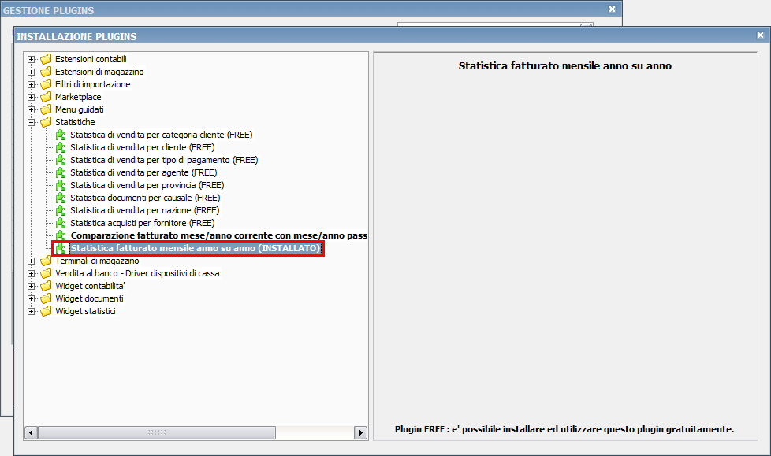
Task: Click plugin icon for vendita per cliente (FREE)
Action: tap(61, 147)
